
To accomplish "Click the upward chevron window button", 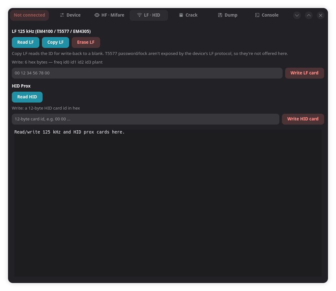I will [308, 15].
